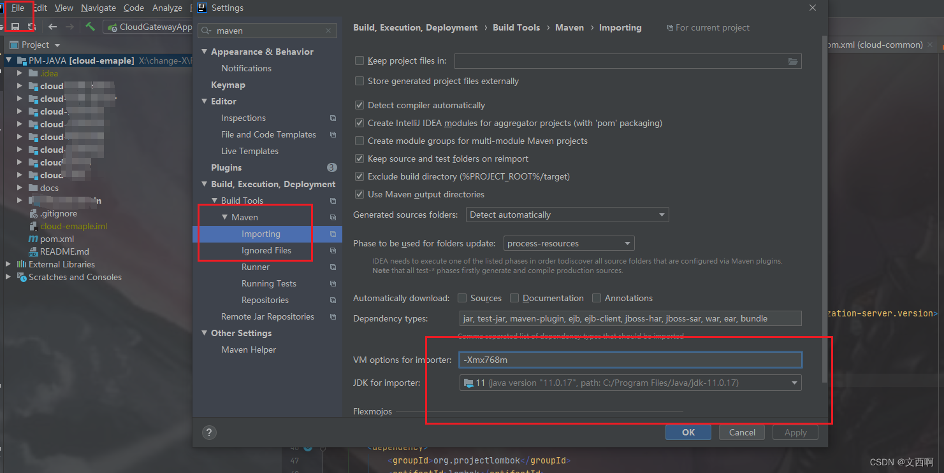Click the Back navigation arrow

pyautogui.click(x=52, y=27)
